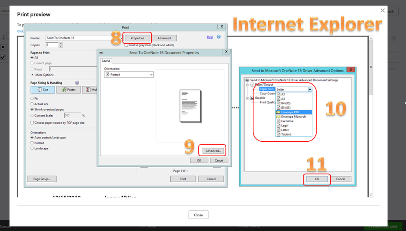Viewport: 406px width, 231px height.
Task: Choose B4 (JIS) paper size
Action: click(294, 103)
